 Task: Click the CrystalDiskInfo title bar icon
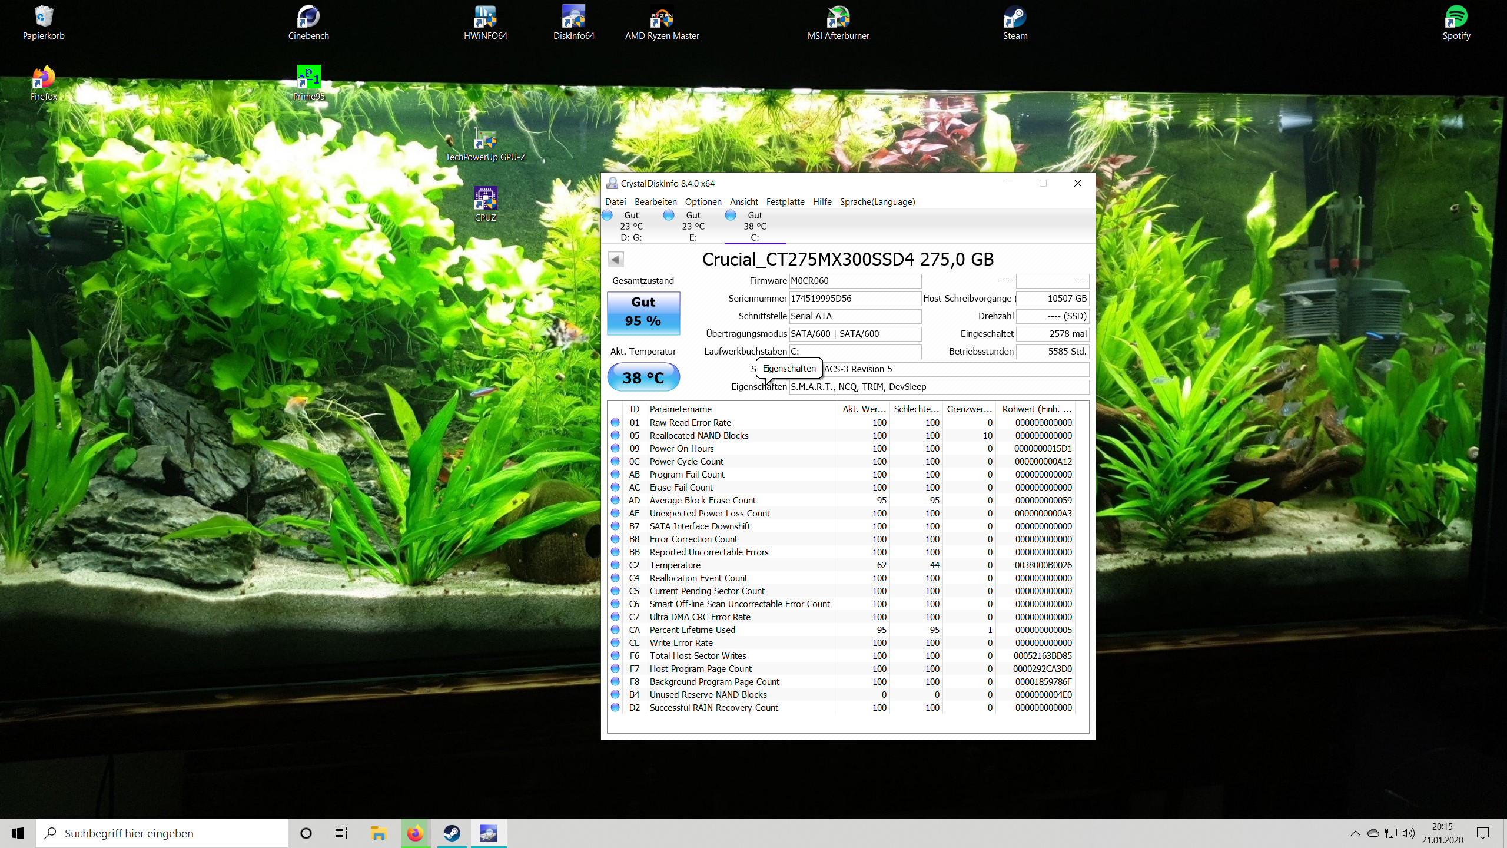click(612, 183)
